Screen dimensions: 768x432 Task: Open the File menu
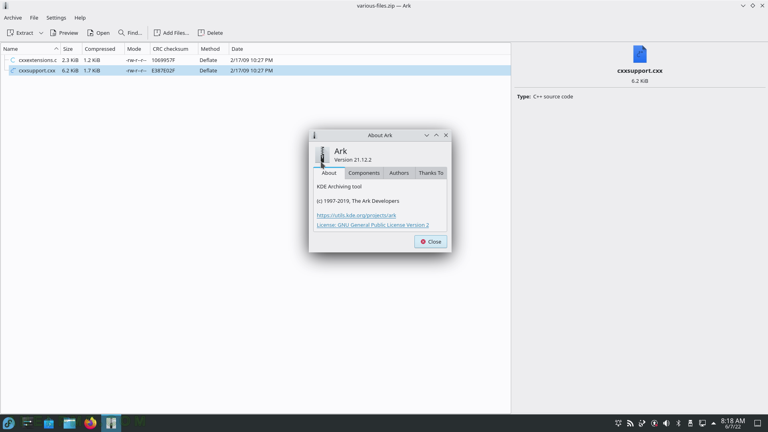click(34, 18)
